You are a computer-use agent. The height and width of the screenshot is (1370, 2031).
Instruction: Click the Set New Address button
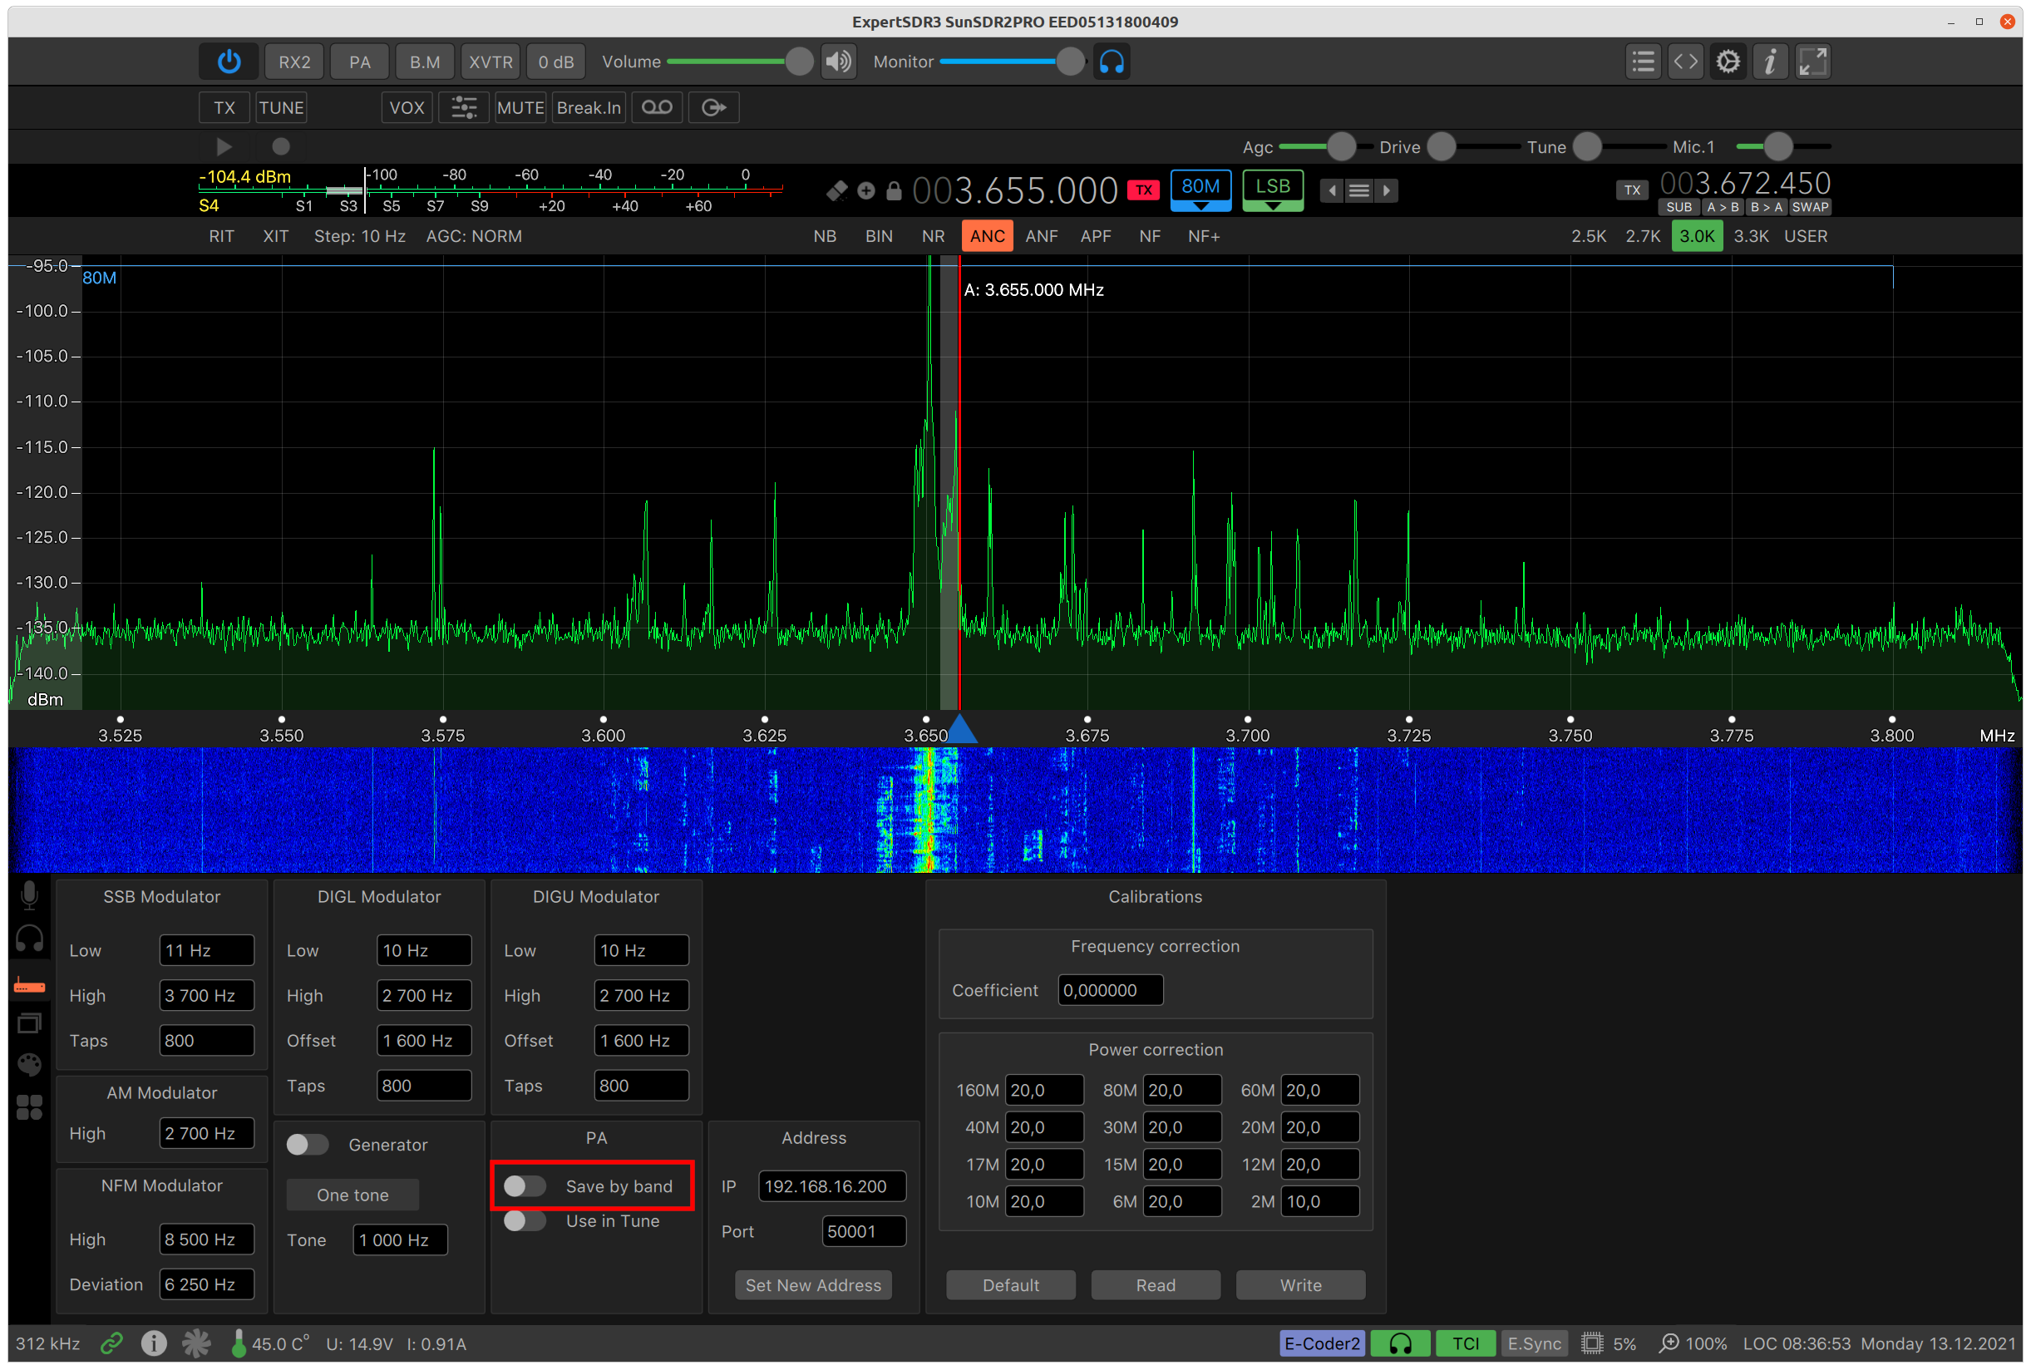pyautogui.click(x=812, y=1284)
